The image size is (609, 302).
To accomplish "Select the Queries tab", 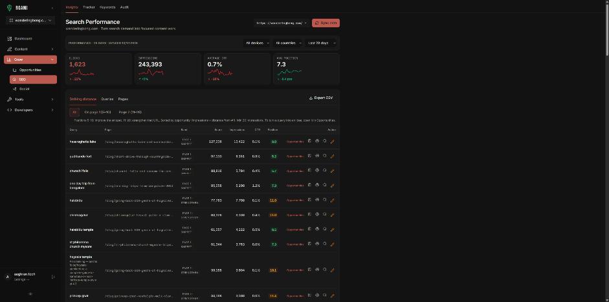I will coord(107,99).
